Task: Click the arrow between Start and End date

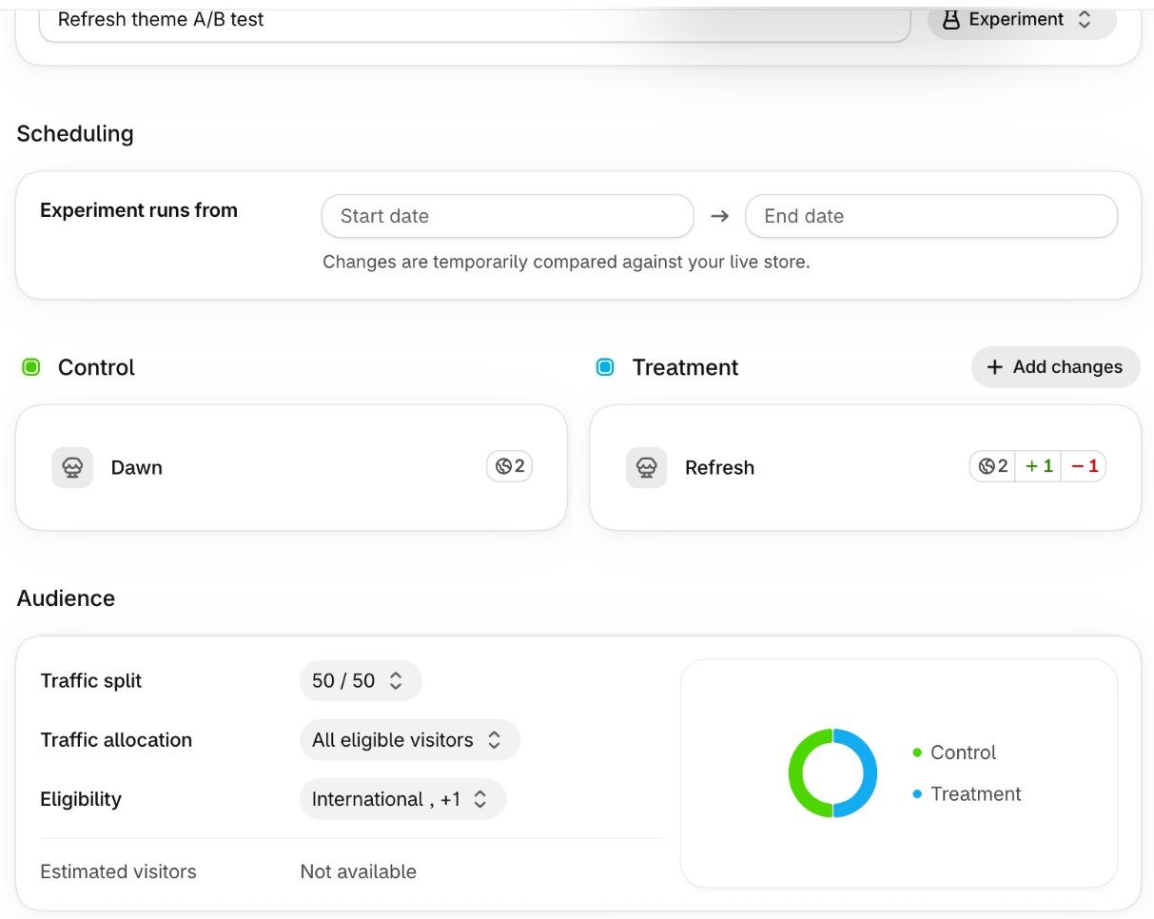Action: pyautogui.click(x=720, y=216)
